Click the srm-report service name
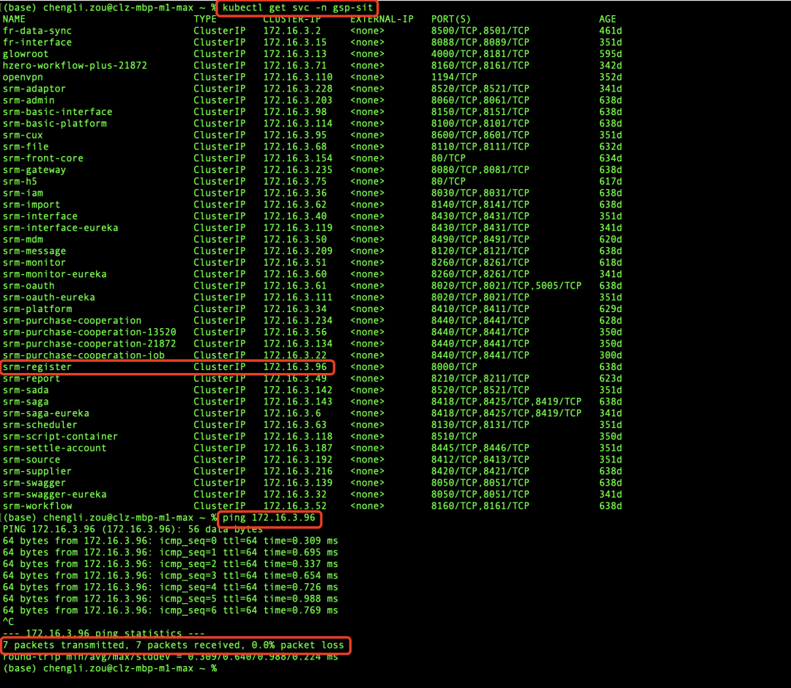The width and height of the screenshot is (791, 688). [x=31, y=379]
